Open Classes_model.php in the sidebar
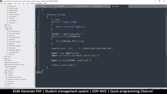The width and height of the screenshot is (167, 94). (x=14, y=38)
